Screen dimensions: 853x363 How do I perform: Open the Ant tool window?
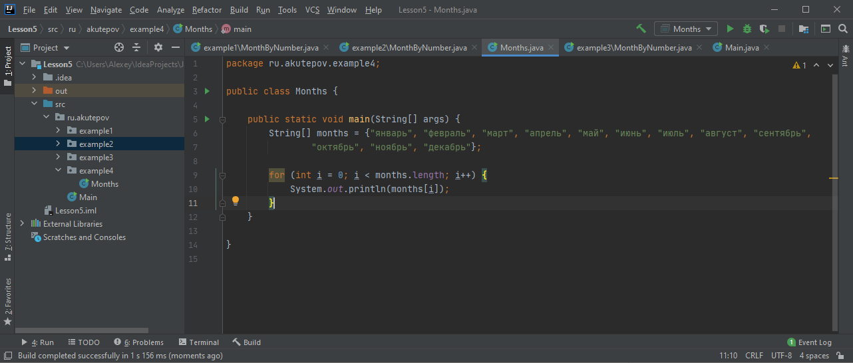point(845,55)
